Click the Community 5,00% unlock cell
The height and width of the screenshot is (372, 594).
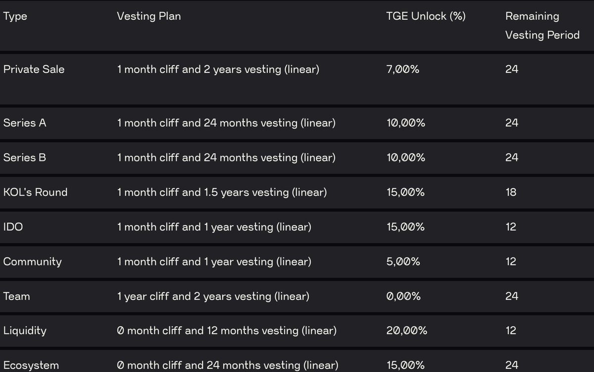(x=403, y=262)
